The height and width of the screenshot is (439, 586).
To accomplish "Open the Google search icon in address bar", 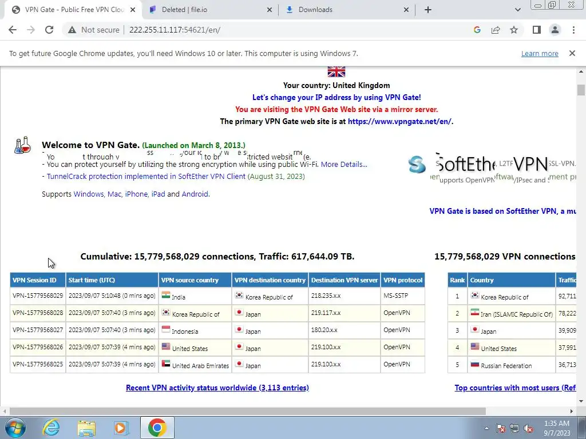I will tap(477, 30).
